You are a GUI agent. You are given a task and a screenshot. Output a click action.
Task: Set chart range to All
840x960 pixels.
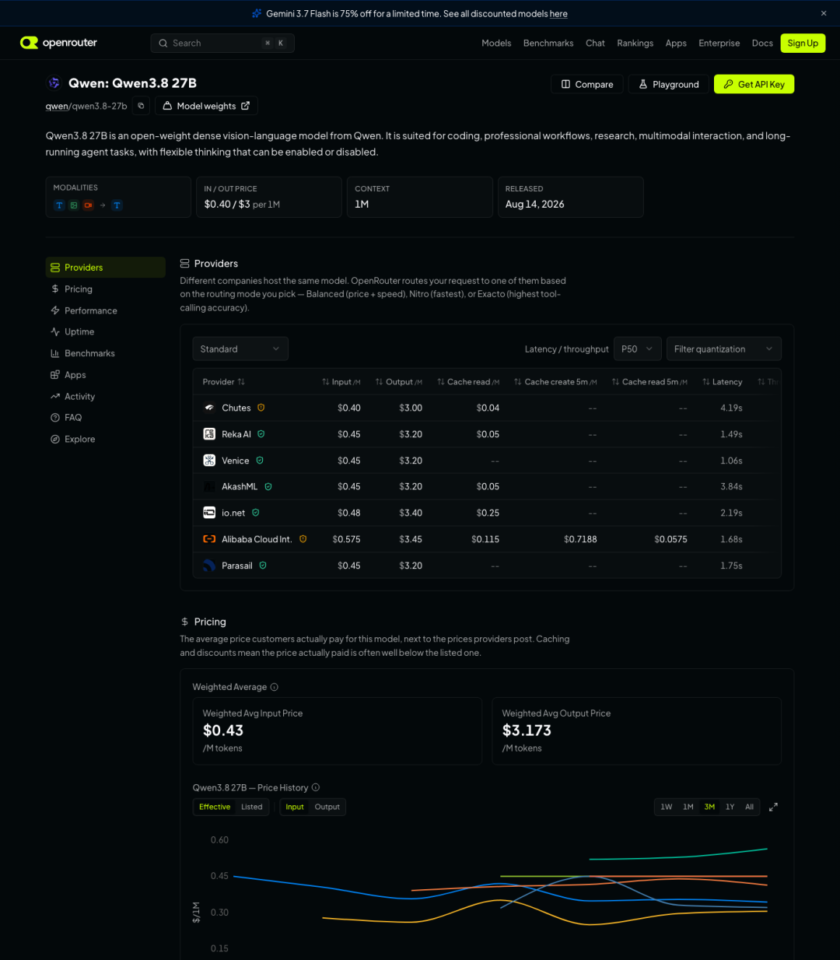click(x=750, y=807)
